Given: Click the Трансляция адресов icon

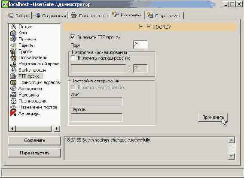Looking at the screenshot, I should (x=13, y=82).
